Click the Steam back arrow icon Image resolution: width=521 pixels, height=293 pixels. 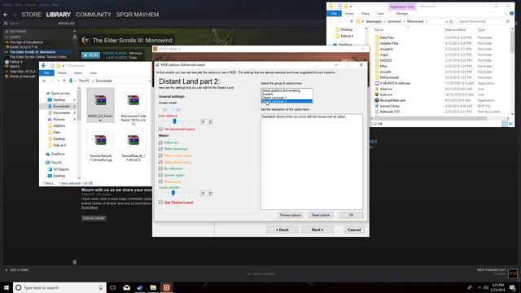6,15
